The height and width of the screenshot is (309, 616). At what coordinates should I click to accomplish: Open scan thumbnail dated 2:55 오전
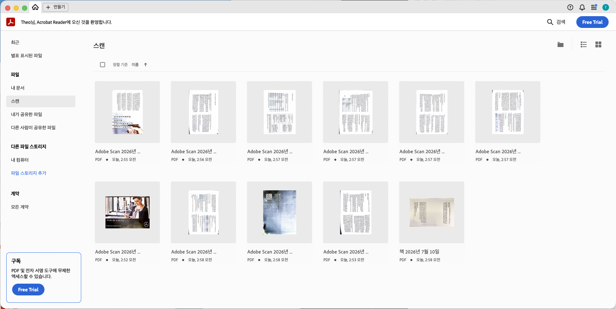(127, 112)
